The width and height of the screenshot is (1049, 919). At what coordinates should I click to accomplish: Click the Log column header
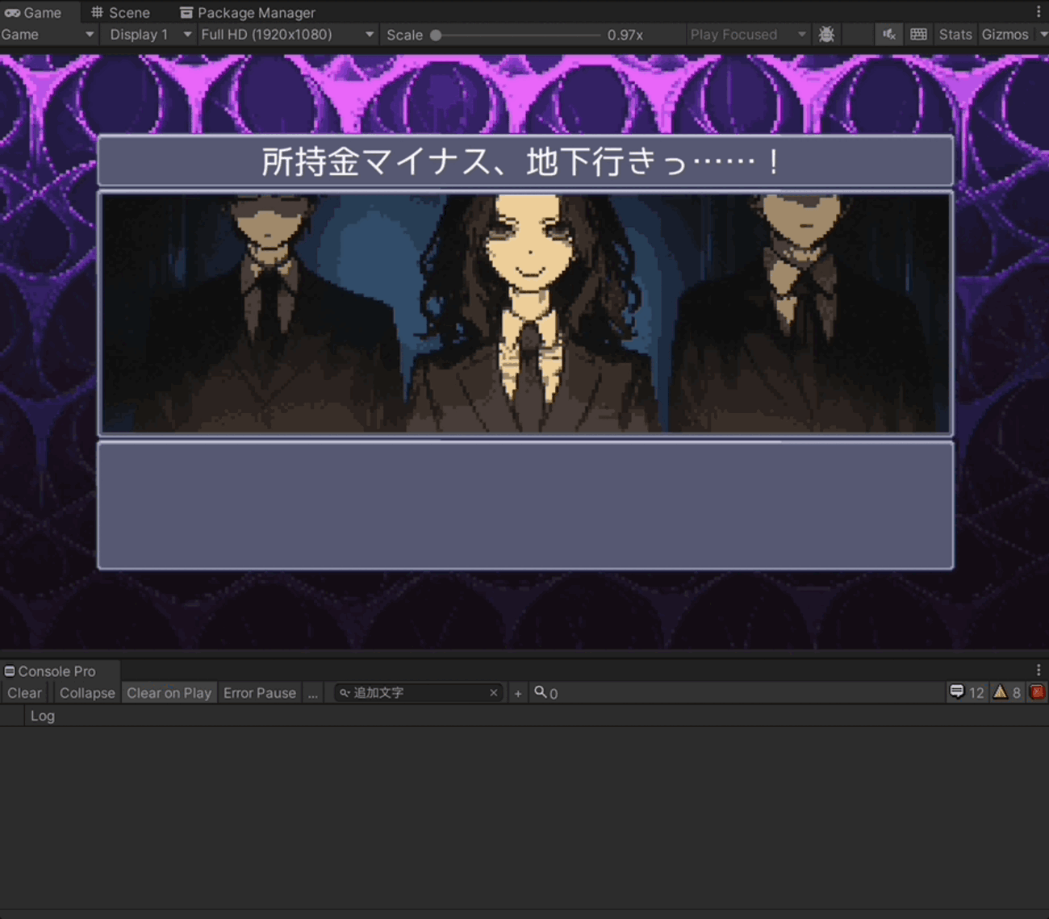(43, 716)
